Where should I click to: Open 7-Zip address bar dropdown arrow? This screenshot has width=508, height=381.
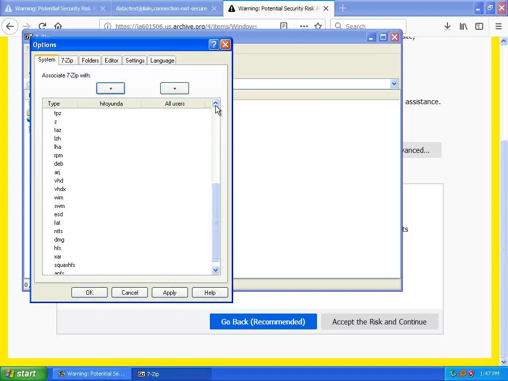coord(394,84)
